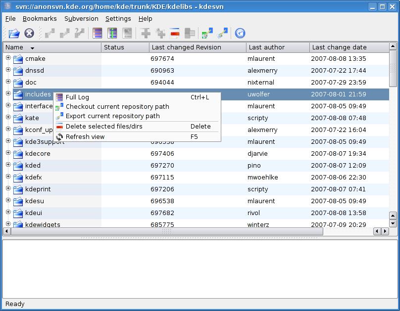The height and width of the screenshot is (311, 400).
Task: Choose Full Log in the context menu
Action: 137,97
